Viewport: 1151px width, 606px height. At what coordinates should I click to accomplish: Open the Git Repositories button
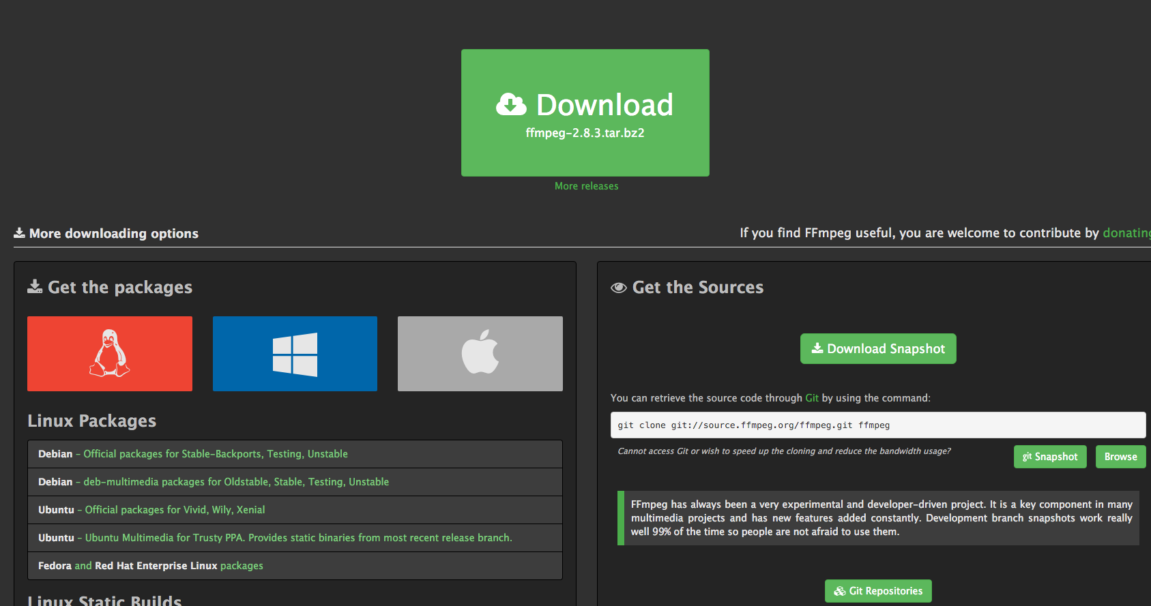click(878, 591)
